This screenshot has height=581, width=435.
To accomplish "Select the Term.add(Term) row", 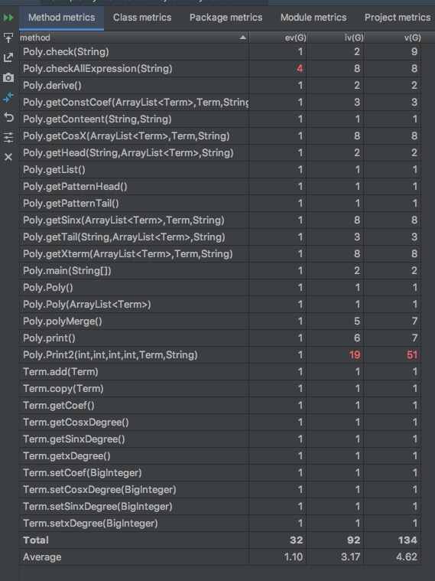I will [220, 372].
